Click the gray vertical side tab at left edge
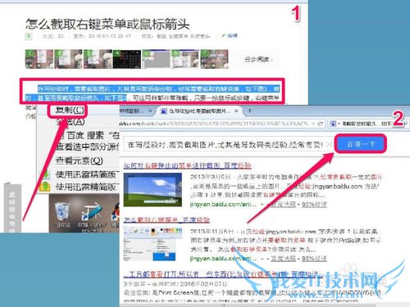 point(12,208)
